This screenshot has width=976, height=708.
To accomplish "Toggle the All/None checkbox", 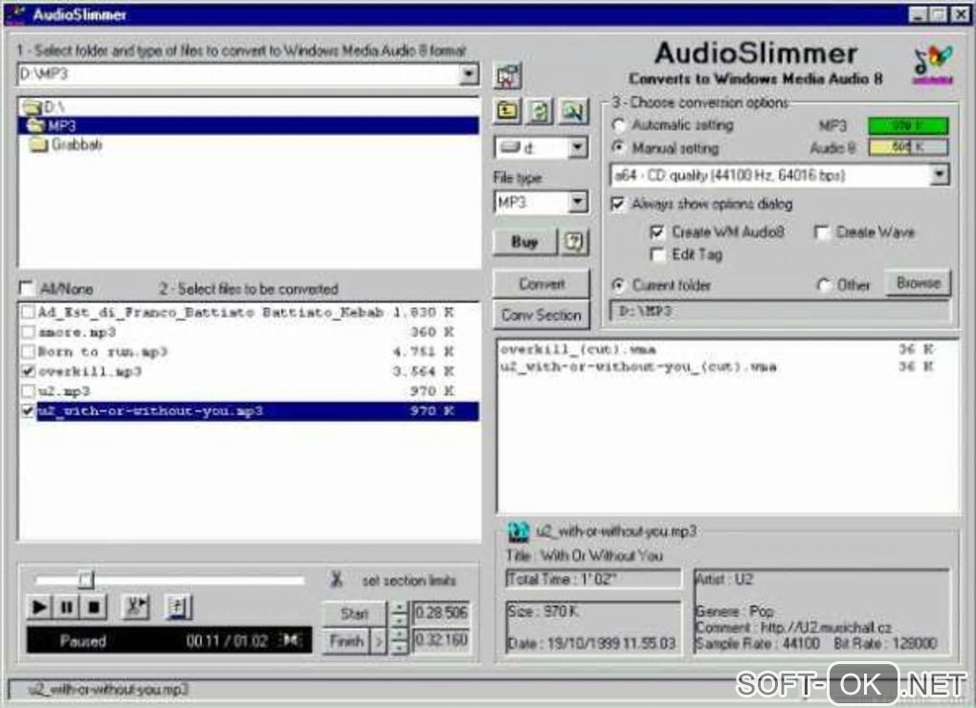I will (27, 288).
